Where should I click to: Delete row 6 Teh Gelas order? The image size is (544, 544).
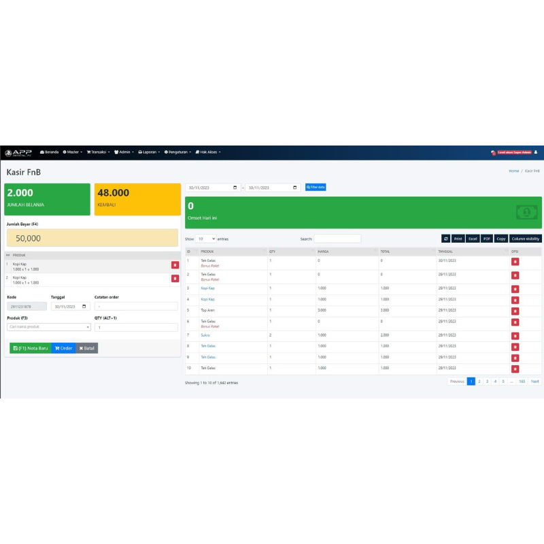coord(515,322)
